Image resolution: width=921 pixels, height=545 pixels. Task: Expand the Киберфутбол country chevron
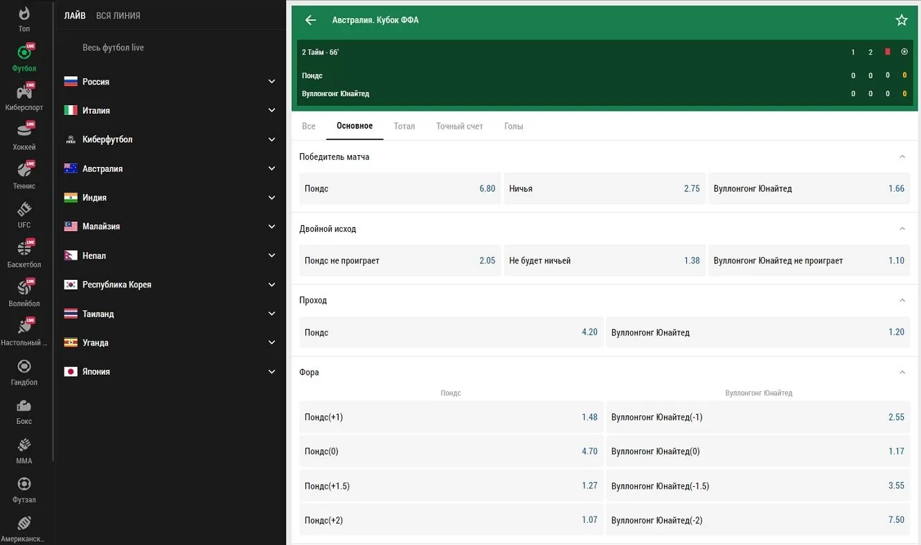pos(271,139)
